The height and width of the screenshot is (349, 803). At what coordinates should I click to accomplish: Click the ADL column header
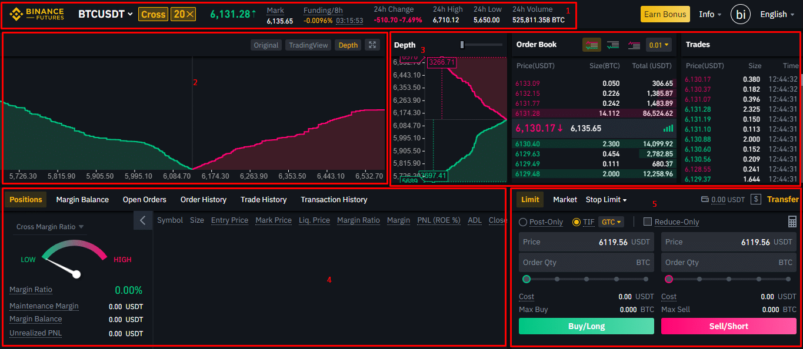[475, 220]
